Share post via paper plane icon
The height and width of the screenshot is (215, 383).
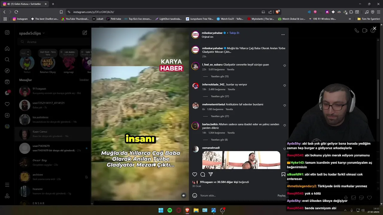pos(211,174)
